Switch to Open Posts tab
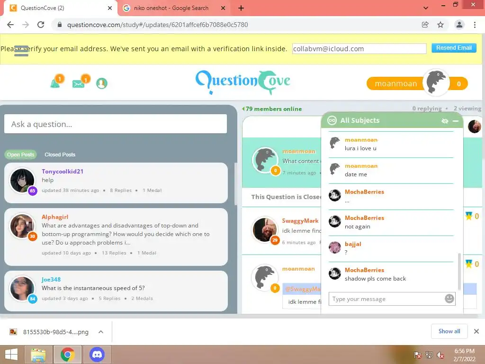The height and width of the screenshot is (364, 485). (21, 155)
